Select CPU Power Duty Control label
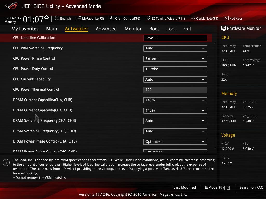This screenshot has height=199, width=266. pos(33,69)
